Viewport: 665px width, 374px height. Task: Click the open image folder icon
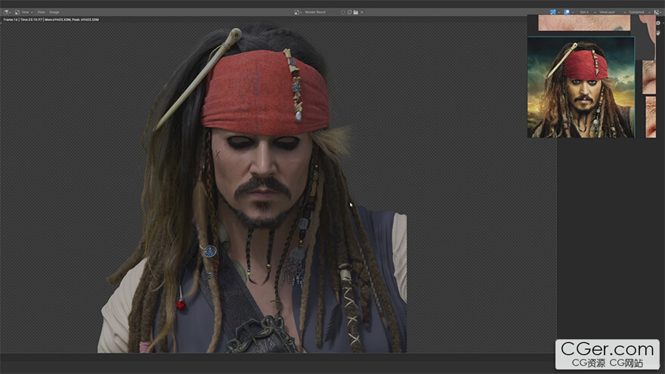tap(355, 12)
